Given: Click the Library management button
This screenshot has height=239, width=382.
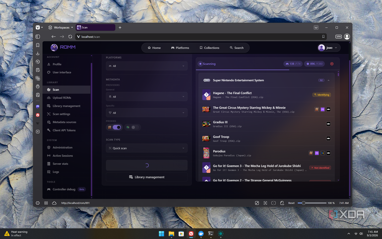Looking at the screenshot, I should click(x=147, y=177).
